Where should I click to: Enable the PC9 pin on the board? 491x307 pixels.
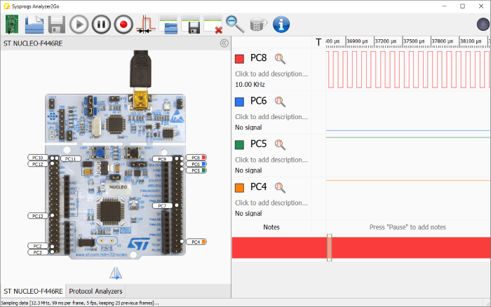point(162,159)
